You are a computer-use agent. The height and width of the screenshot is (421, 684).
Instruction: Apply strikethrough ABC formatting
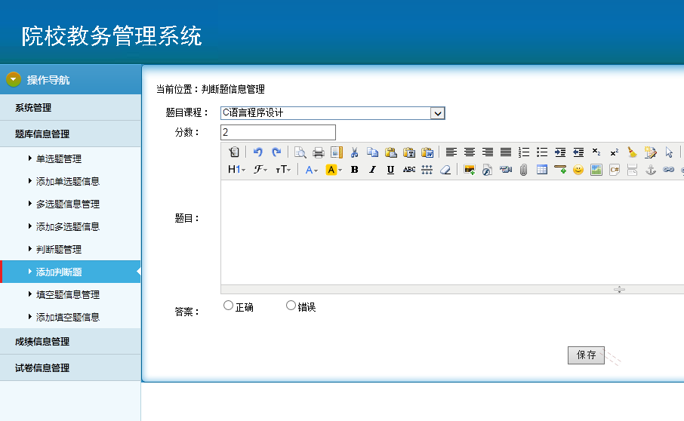[408, 170]
